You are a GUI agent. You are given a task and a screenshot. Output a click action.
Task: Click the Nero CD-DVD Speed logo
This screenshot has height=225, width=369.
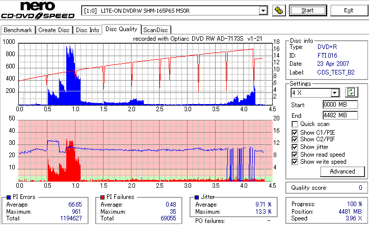pos(38,10)
